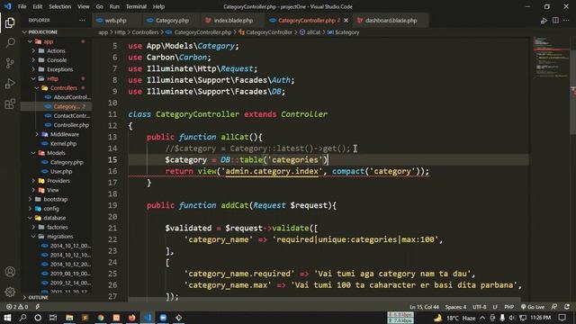This screenshot has height=324, width=576.
Task: Change encoding via UTF-8 status item
Action: pos(479,307)
